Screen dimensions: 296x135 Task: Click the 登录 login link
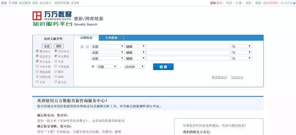(x=229, y=3)
